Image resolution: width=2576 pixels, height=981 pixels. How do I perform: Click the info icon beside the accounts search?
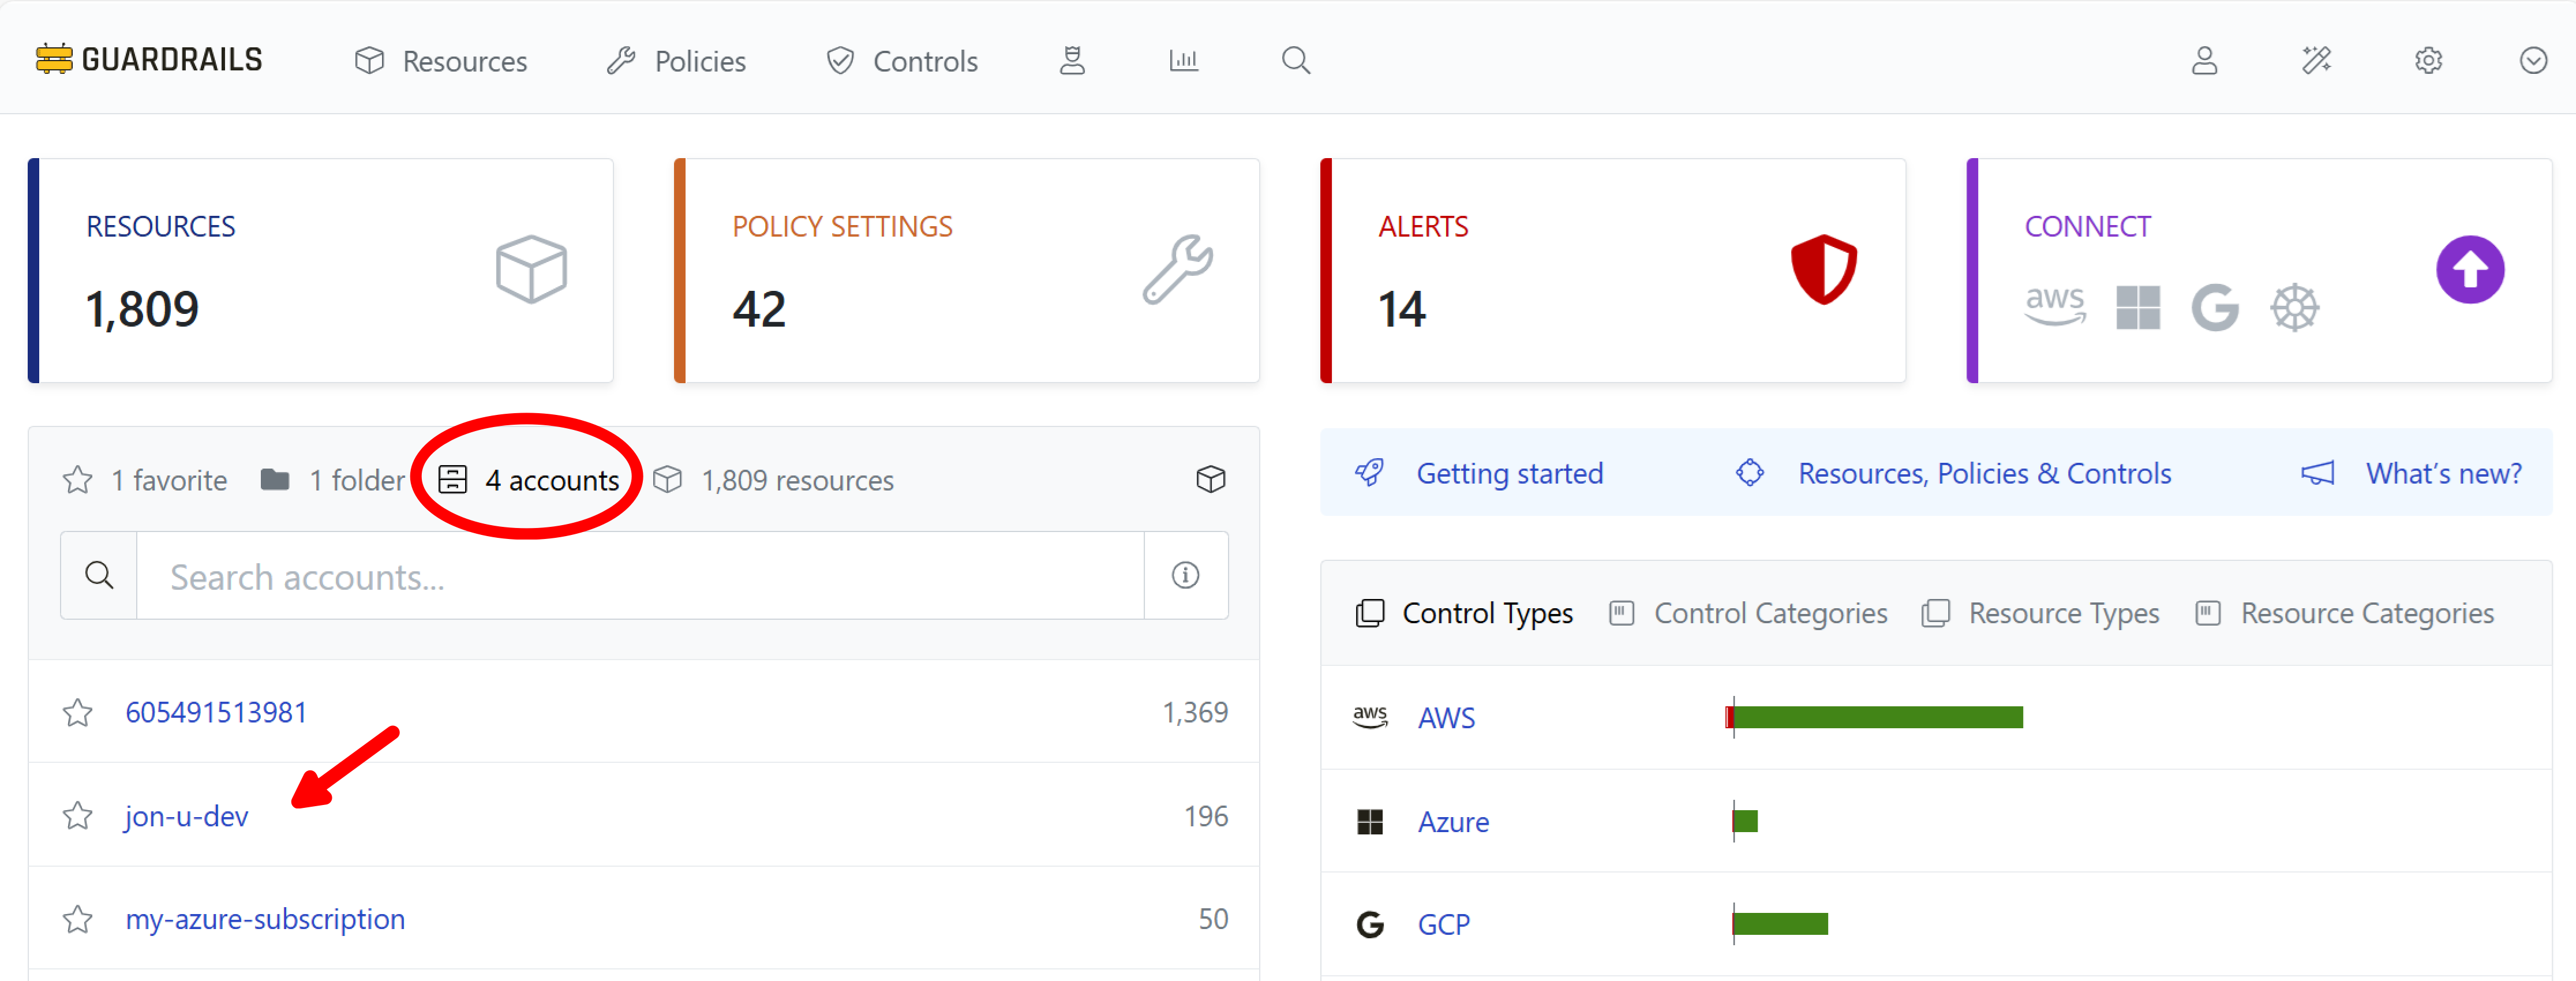1185,575
